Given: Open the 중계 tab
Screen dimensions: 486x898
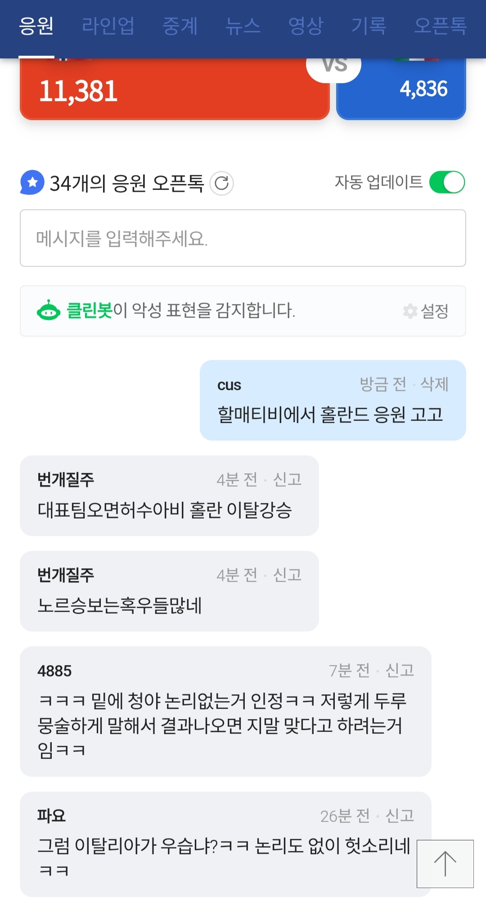Looking at the screenshot, I should tap(180, 26).
